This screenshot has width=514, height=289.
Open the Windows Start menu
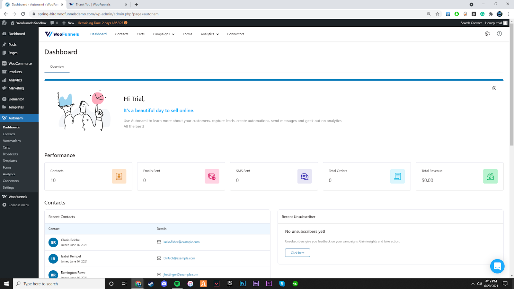pyautogui.click(x=6, y=284)
